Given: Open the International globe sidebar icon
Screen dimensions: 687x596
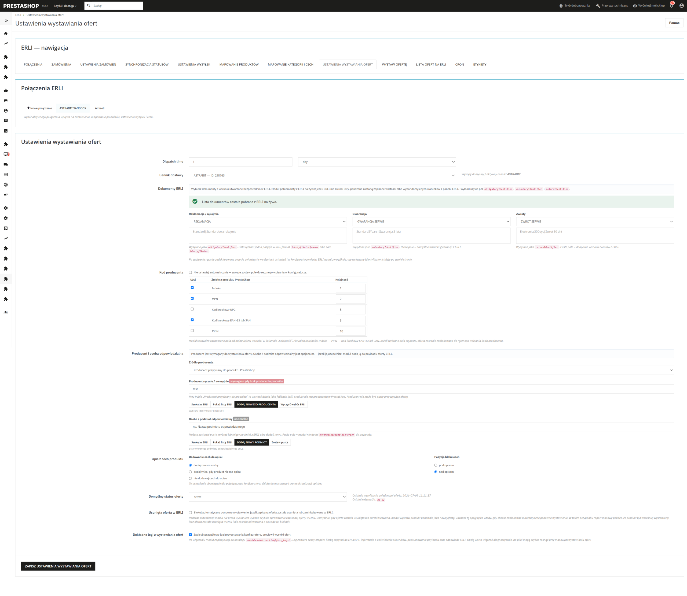Looking at the screenshot, I should 6,184.
